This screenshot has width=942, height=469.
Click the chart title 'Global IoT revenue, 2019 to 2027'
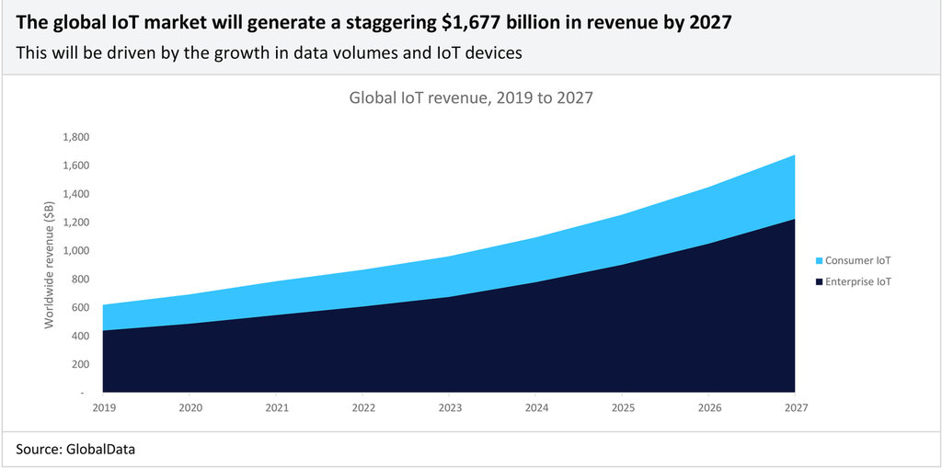click(471, 97)
